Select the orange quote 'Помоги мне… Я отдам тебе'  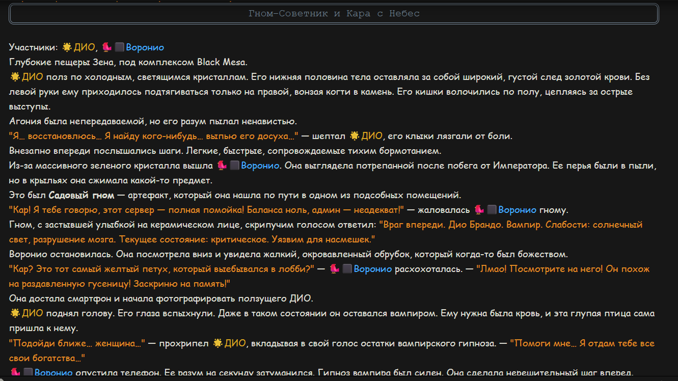click(332, 350)
